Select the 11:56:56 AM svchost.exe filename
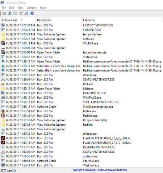Image resolution: width=163 pixels, height=173 pixels. 90,156
